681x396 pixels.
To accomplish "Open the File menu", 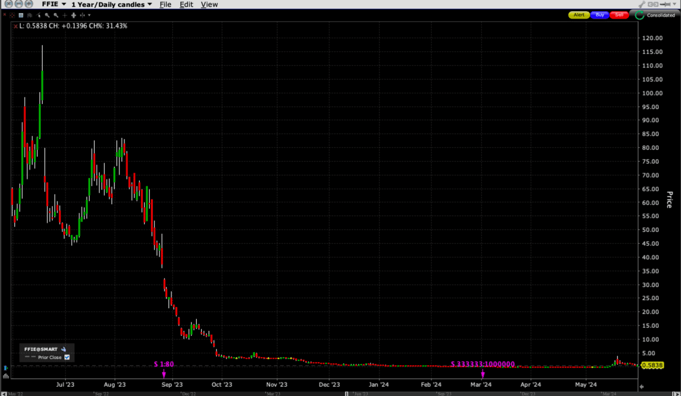I will click(165, 4).
